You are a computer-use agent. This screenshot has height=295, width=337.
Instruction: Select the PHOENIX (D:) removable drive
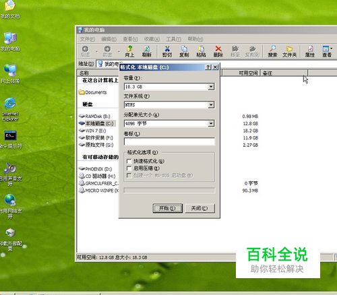(x=95, y=169)
